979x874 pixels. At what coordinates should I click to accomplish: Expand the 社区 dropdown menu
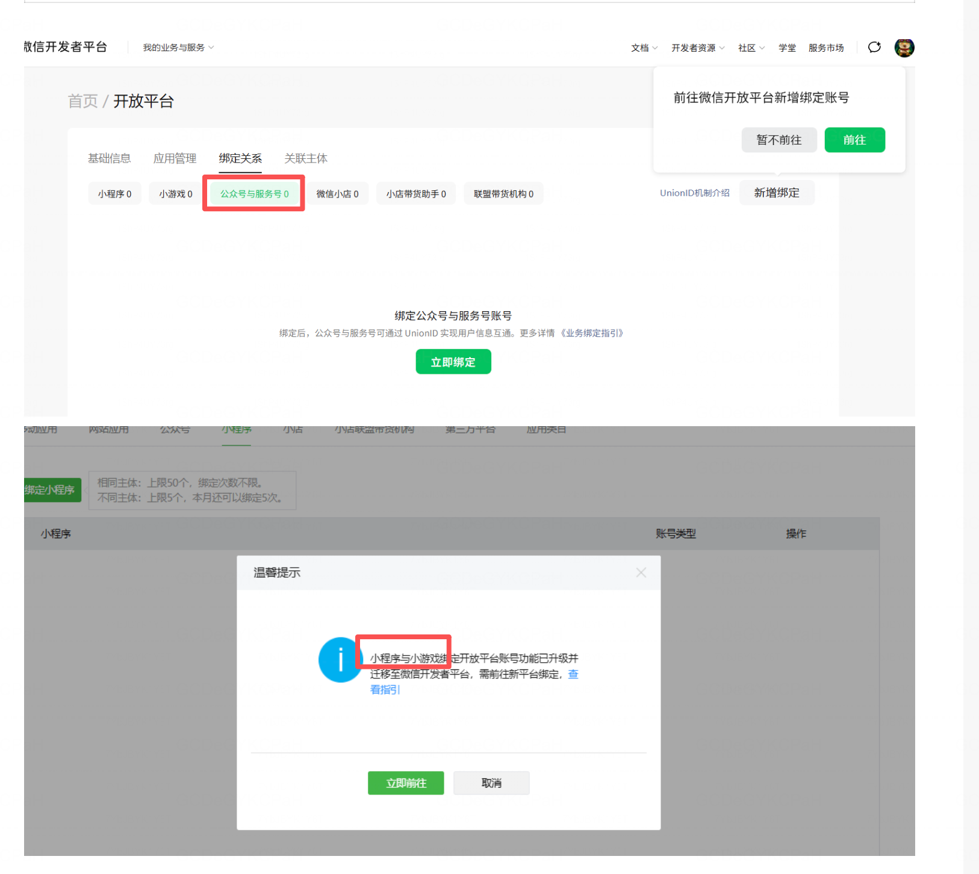point(751,48)
